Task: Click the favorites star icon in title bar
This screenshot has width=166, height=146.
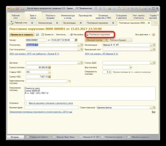Action: click(x=23, y=9)
